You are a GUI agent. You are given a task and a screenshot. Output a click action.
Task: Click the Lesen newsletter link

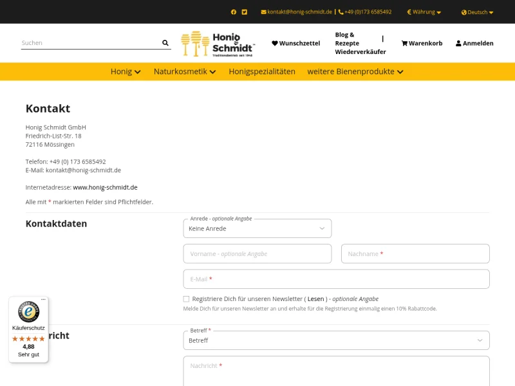coord(315,299)
